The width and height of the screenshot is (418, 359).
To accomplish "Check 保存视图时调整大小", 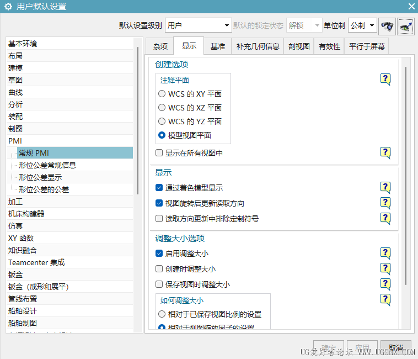I will (159, 284).
